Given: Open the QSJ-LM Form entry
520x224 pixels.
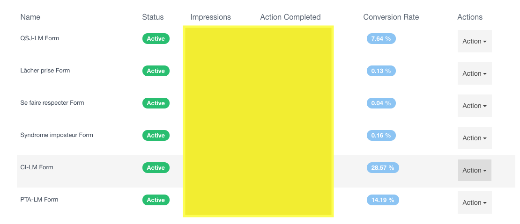Looking at the screenshot, I should [x=39, y=38].
